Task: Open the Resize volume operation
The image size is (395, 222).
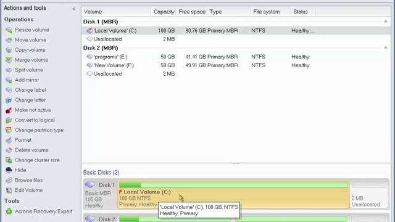Action: 32,30
